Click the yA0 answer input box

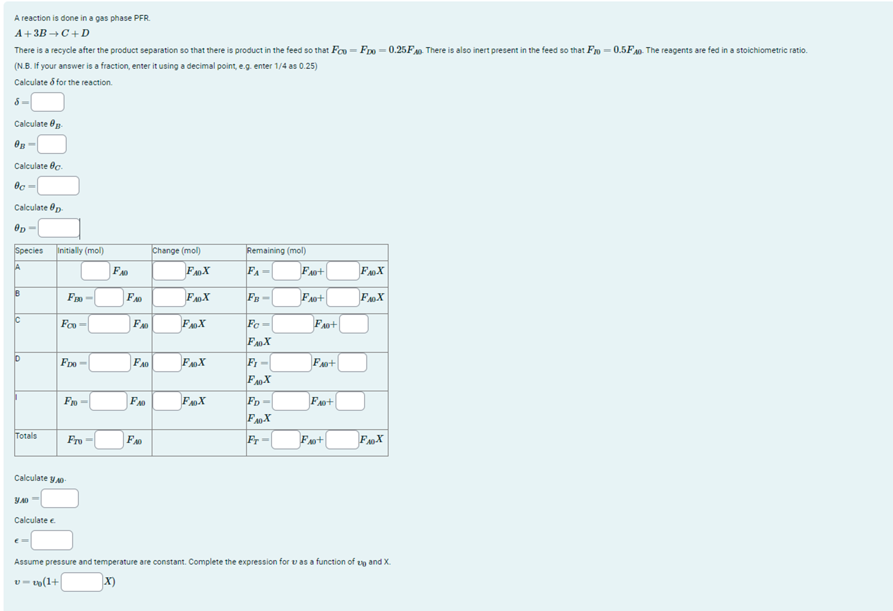pos(60,498)
